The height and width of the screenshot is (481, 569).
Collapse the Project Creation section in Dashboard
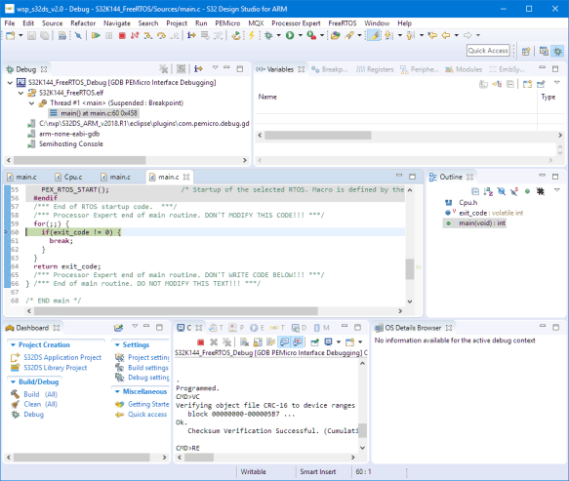[x=13, y=345]
